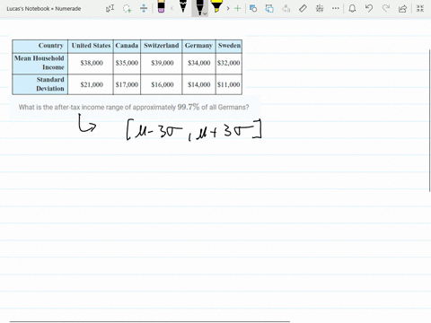Click the Country header cell

40,46
